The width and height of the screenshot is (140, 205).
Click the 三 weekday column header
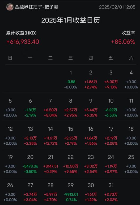coord(70,58)
